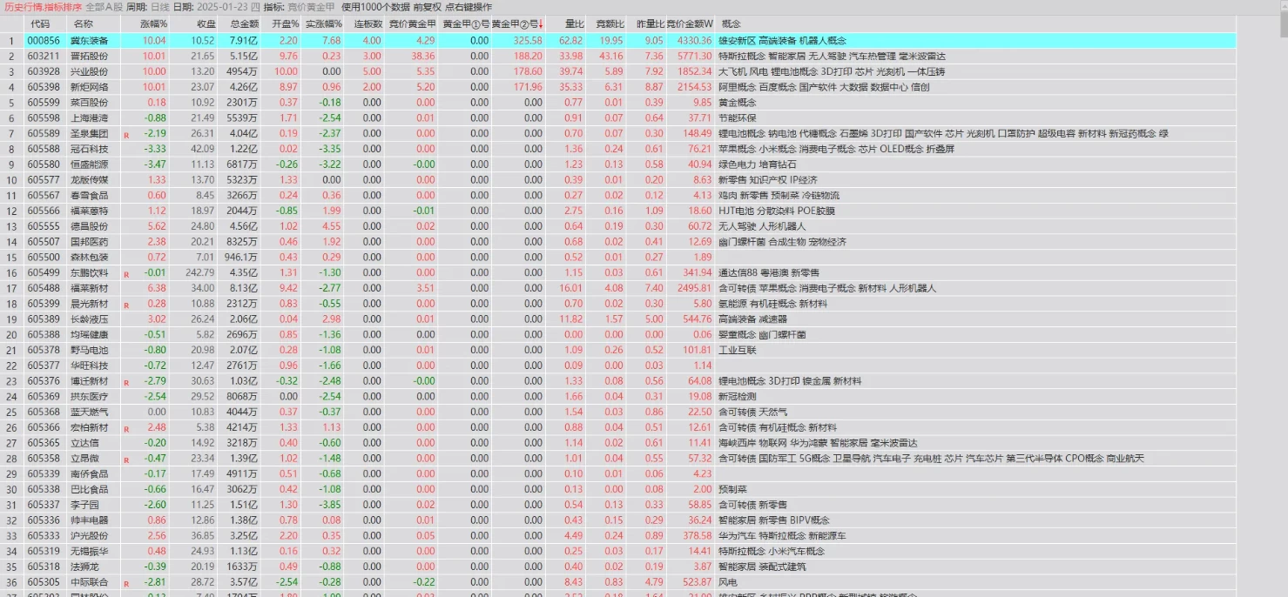This screenshot has height=597, width=1288.
Task: Select the 野马电池 stock name
Action: pos(90,351)
